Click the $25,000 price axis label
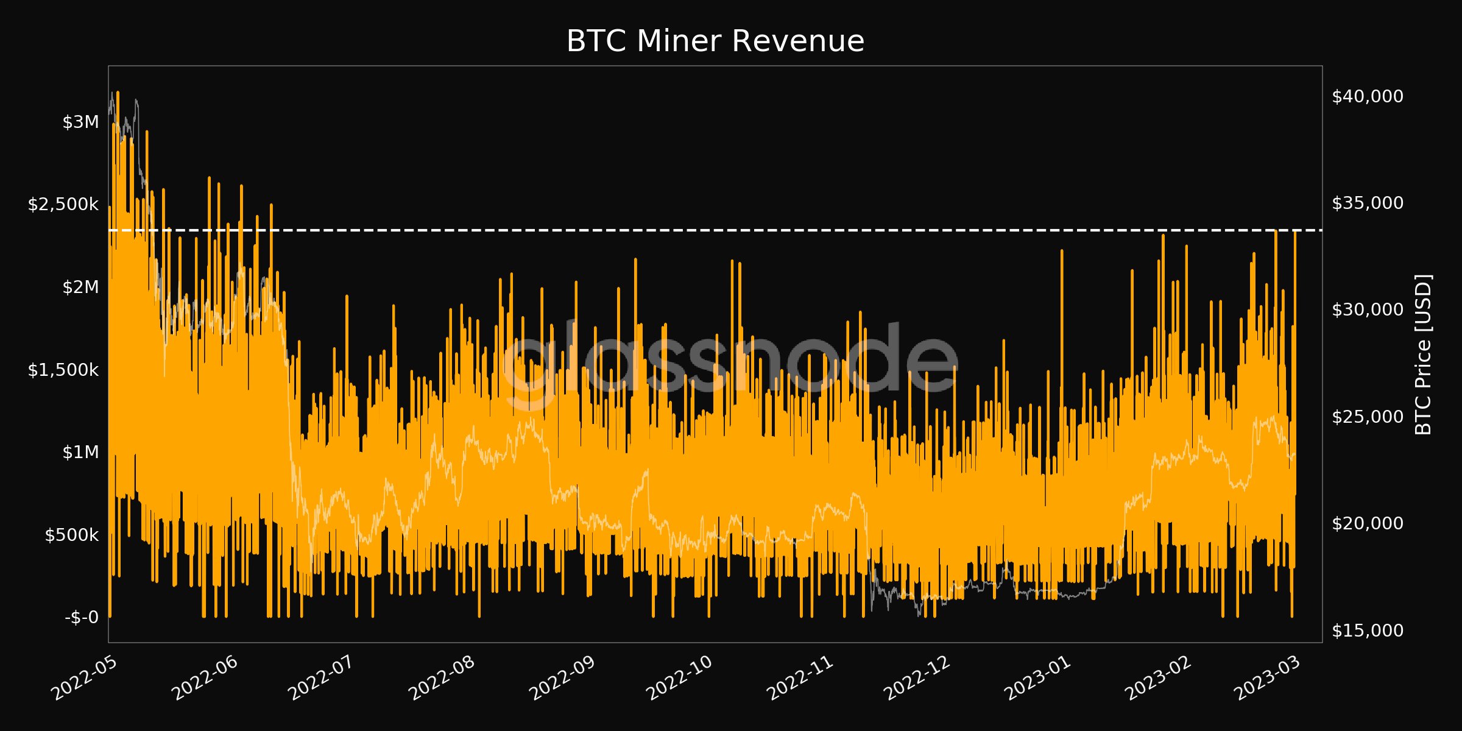This screenshot has height=731, width=1462. click(x=1368, y=417)
